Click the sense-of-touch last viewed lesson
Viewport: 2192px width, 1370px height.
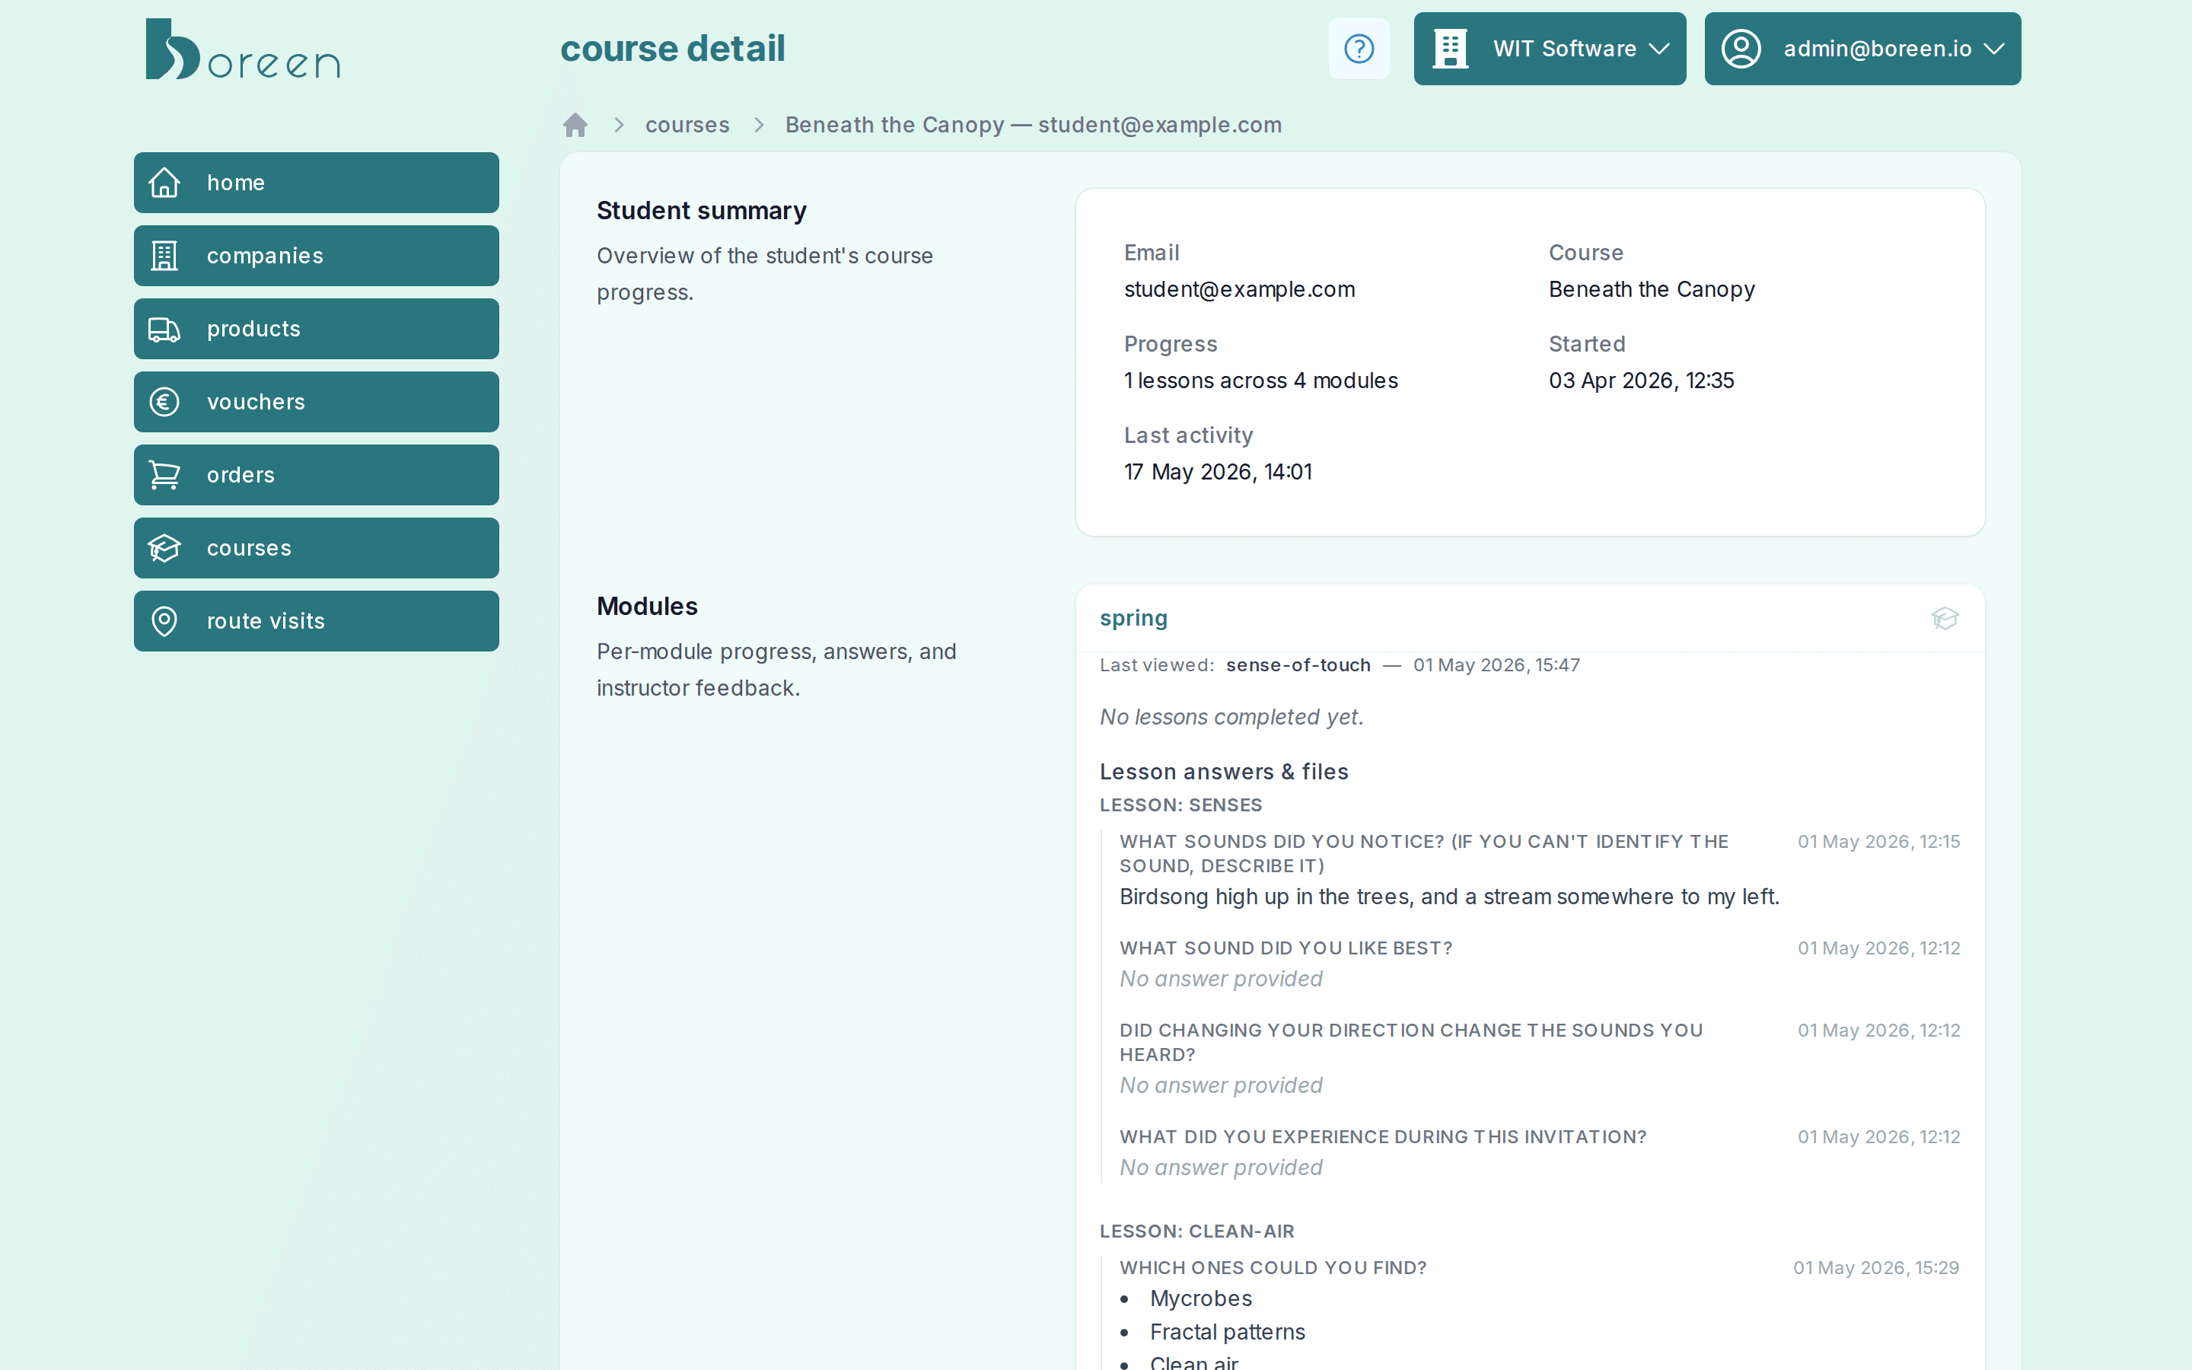click(1298, 665)
